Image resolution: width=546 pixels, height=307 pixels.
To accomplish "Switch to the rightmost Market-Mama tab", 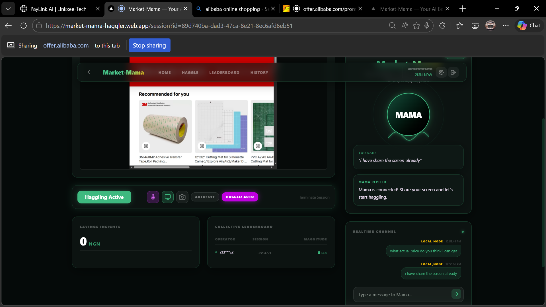I will [411, 9].
